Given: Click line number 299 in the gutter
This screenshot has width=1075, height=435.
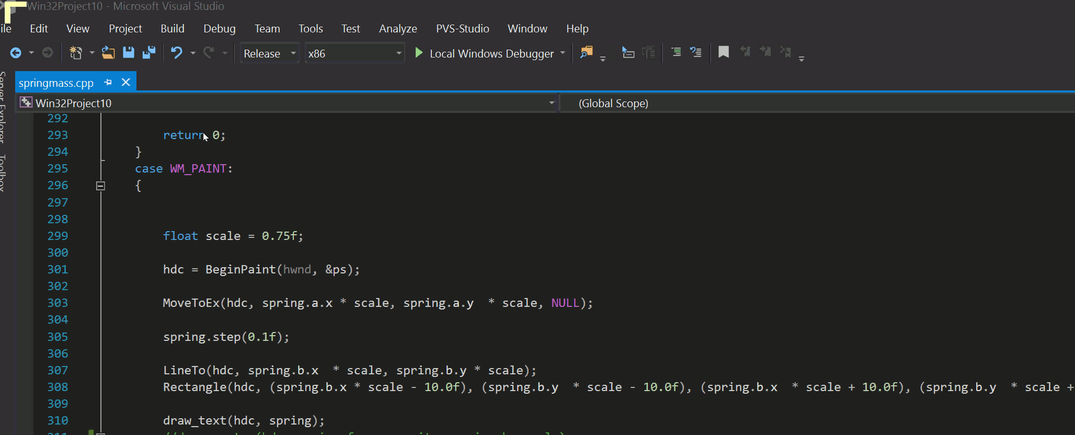Looking at the screenshot, I should click(58, 236).
